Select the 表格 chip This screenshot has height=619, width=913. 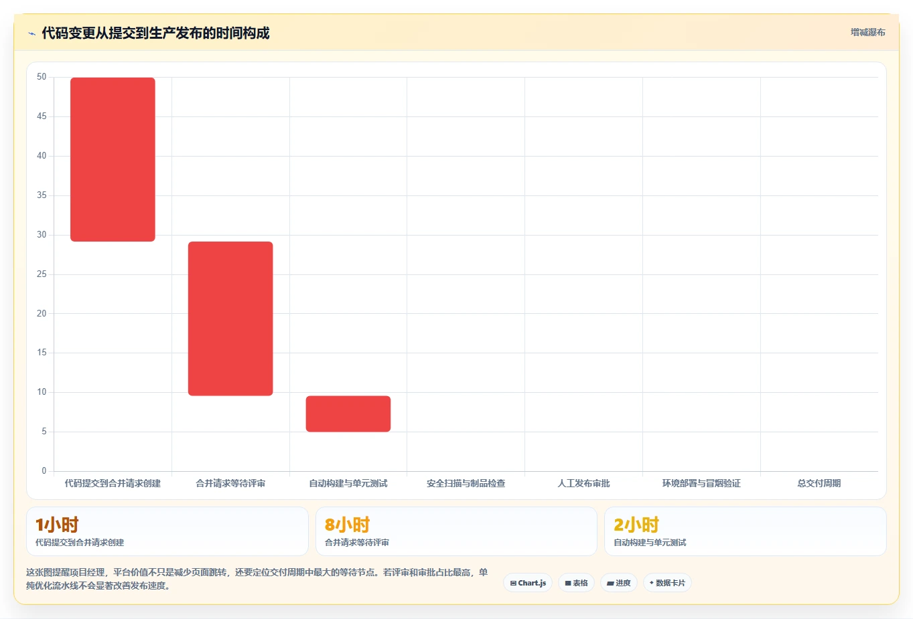tap(576, 583)
